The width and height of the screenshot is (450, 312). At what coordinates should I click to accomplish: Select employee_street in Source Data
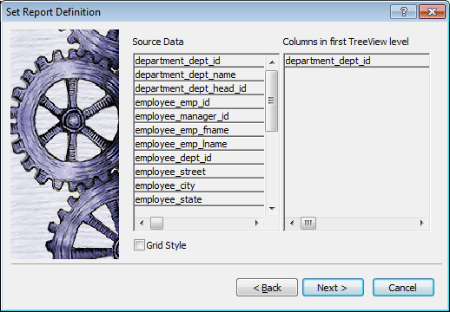pyautogui.click(x=199, y=172)
